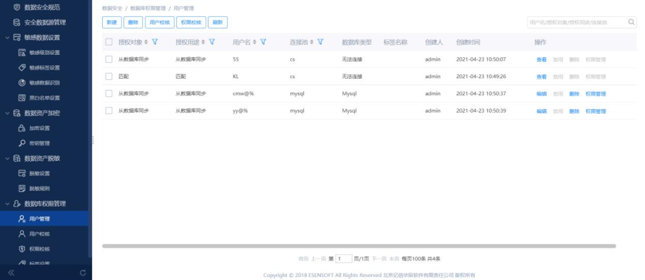Go to 用户校核 sidebar item
Screen dimensions: 645x280
click(39, 234)
